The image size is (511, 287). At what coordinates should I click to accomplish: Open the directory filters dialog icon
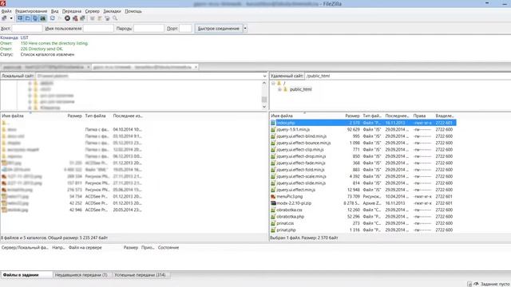tap(93, 18)
